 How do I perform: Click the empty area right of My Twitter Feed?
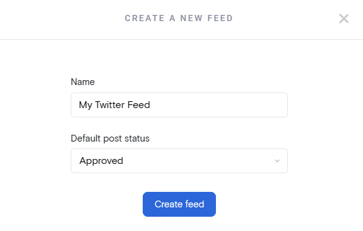(218, 105)
